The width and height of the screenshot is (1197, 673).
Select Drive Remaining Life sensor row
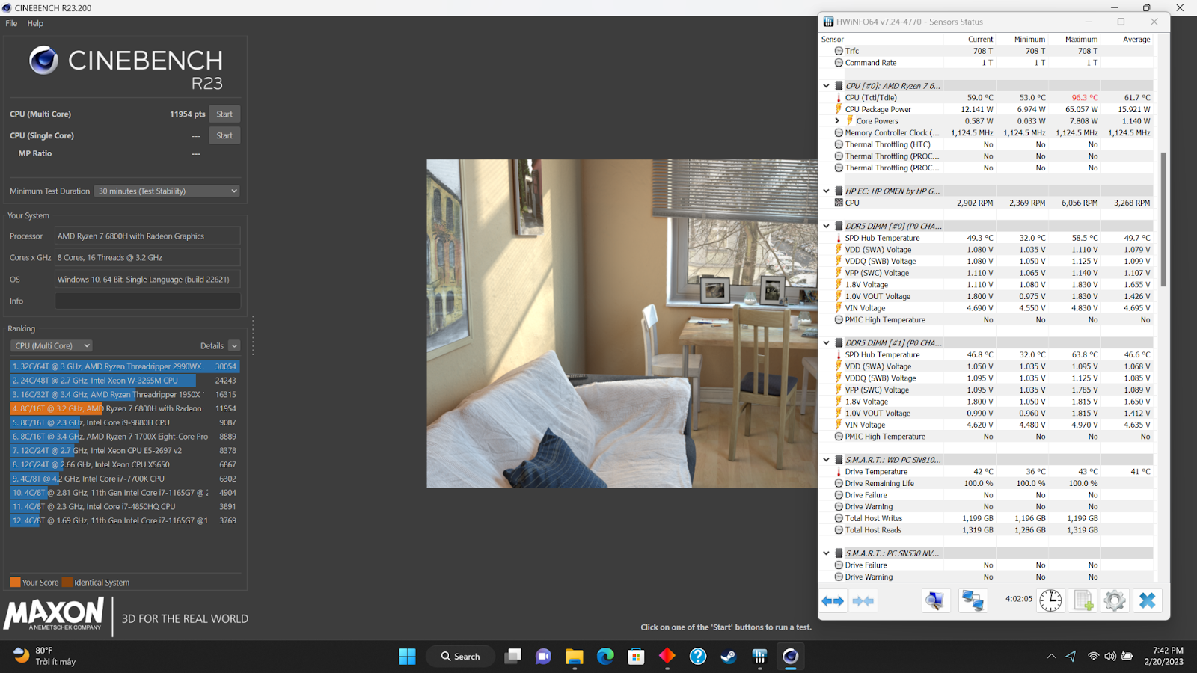tap(988, 484)
